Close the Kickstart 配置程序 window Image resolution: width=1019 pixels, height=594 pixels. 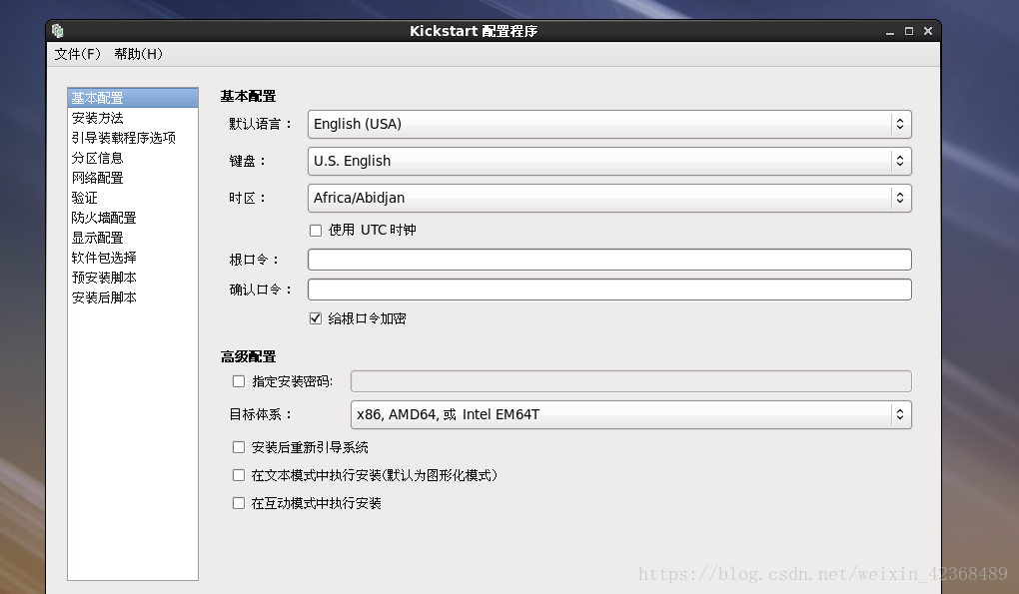click(928, 31)
